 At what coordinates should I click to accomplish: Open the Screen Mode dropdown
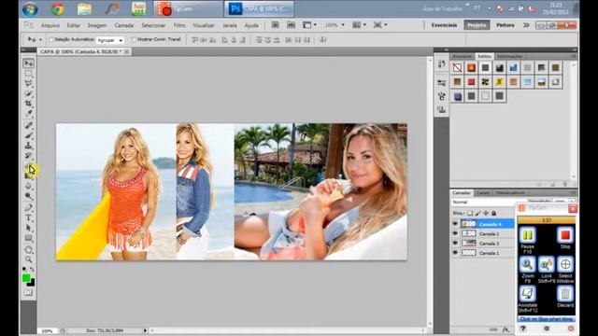pos(380,25)
